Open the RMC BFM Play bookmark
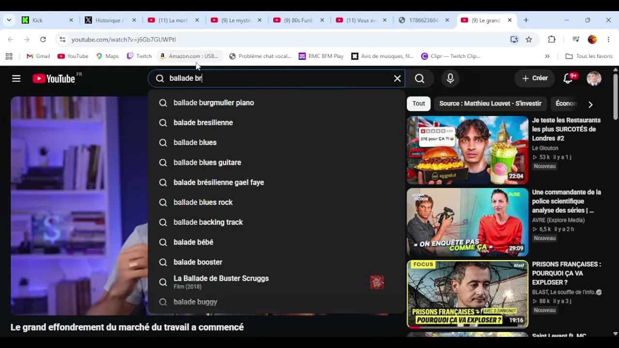 pyautogui.click(x=322, y=56)
